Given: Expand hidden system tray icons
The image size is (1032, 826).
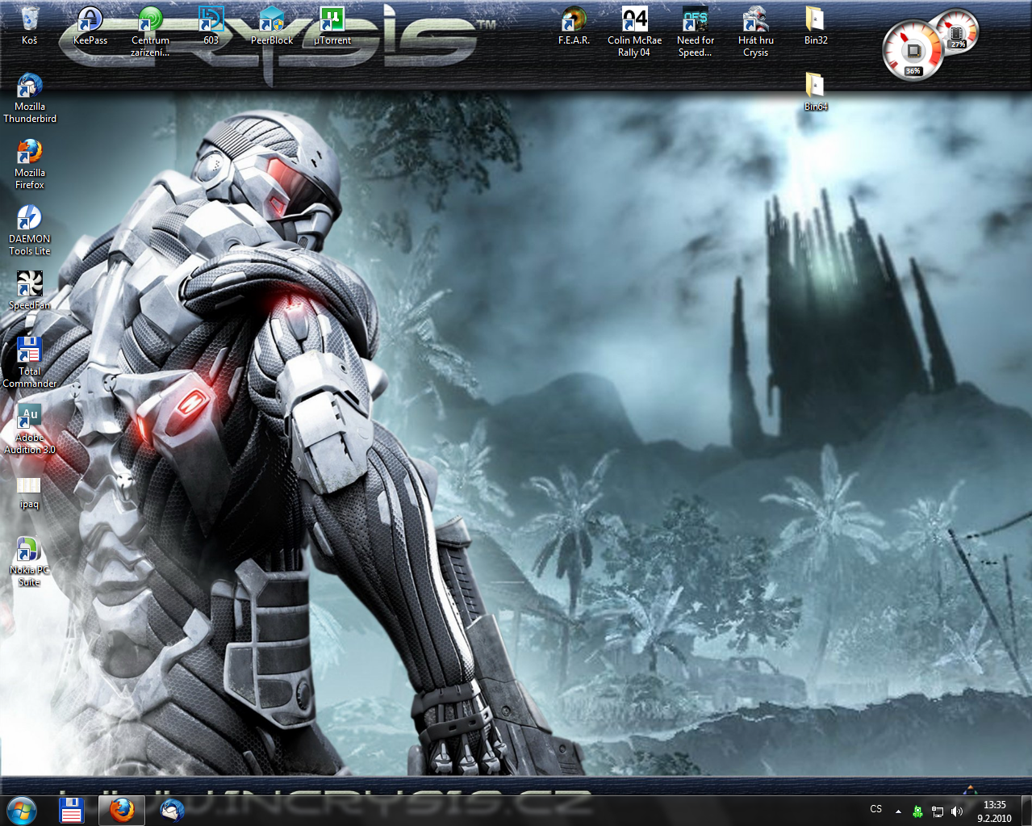Looking at the screenshot, I should (898, 811).
